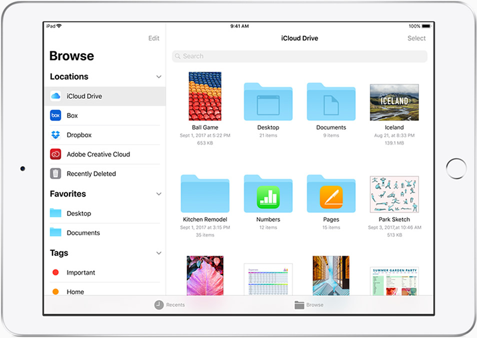Click the iCloud Drive title at top

point(299,38)
